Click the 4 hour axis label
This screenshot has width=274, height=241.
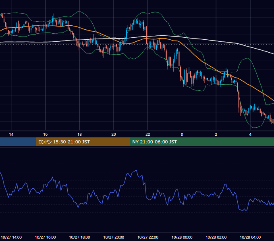pos(250,135)
